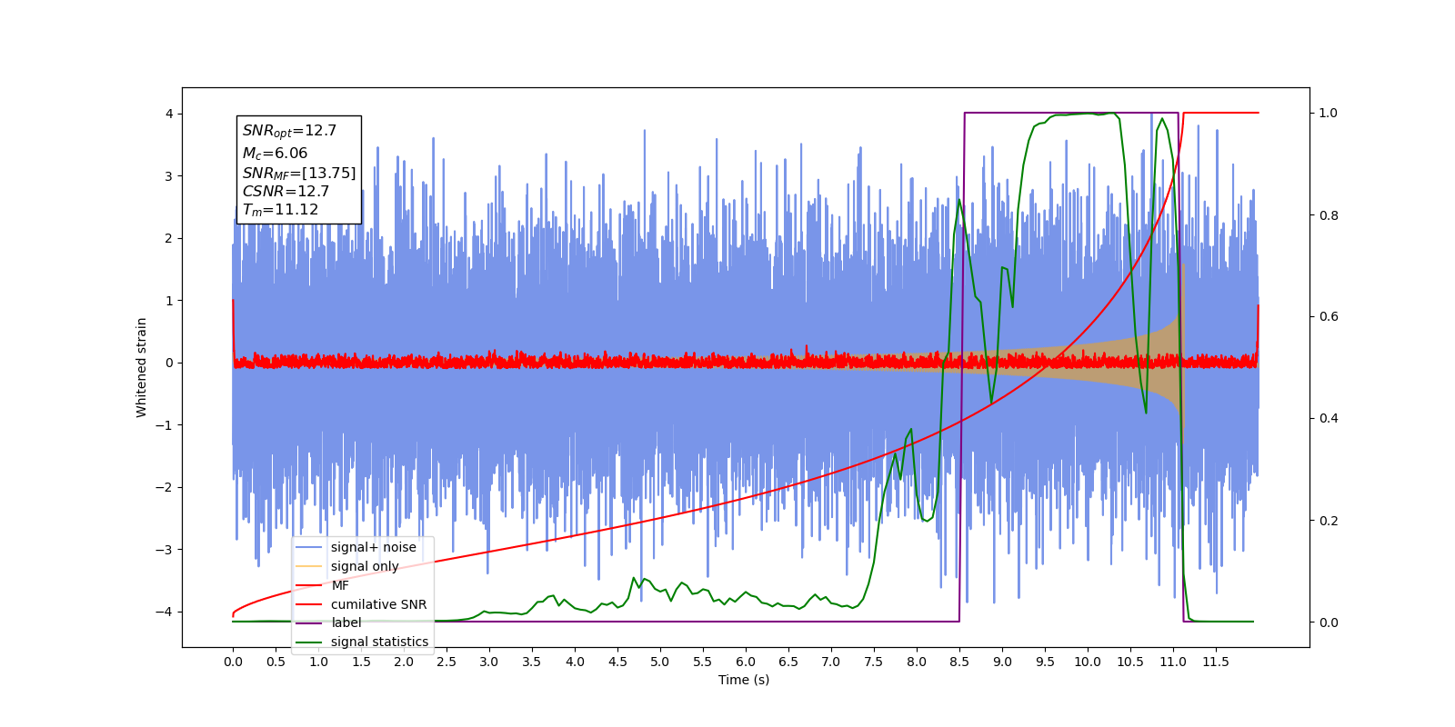The image size is (1455, 727).
Task: Click the 5.5 tick on the time axis
Action: click(703, 662)
